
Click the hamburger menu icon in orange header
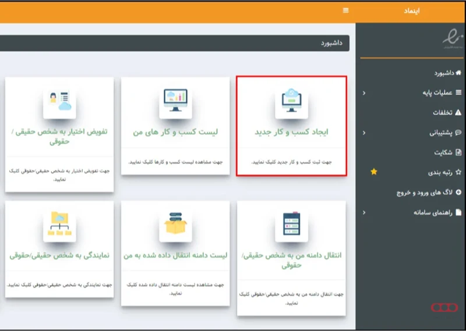(x=345, y=10)
